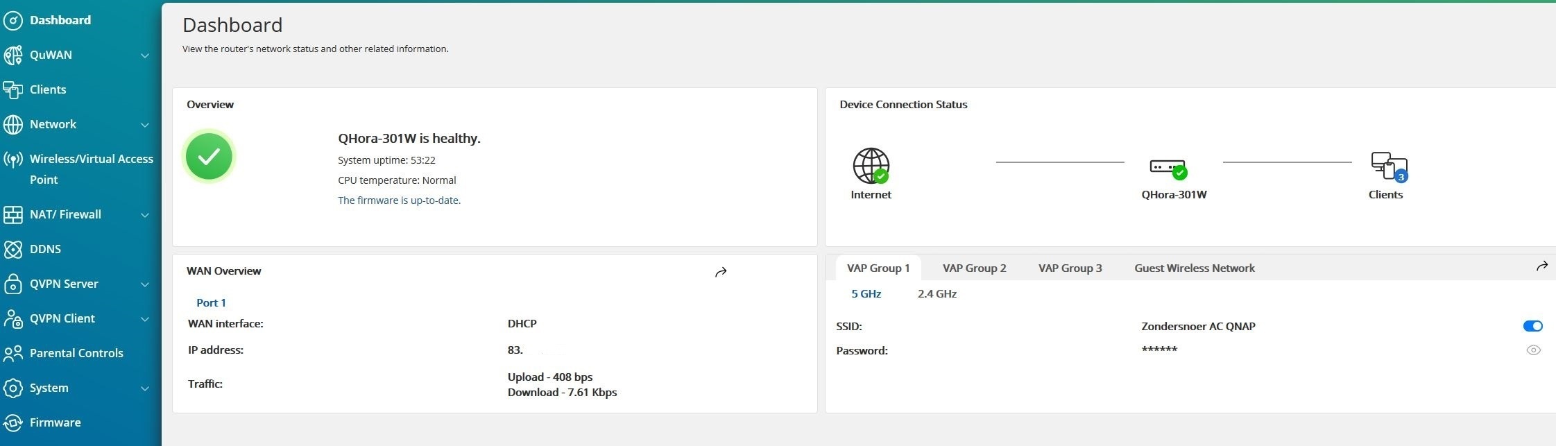This screenshot has height=446, width=1556.
Task: Click the 'System uptime: 53:22' text
Action: [x=386, y=160]
